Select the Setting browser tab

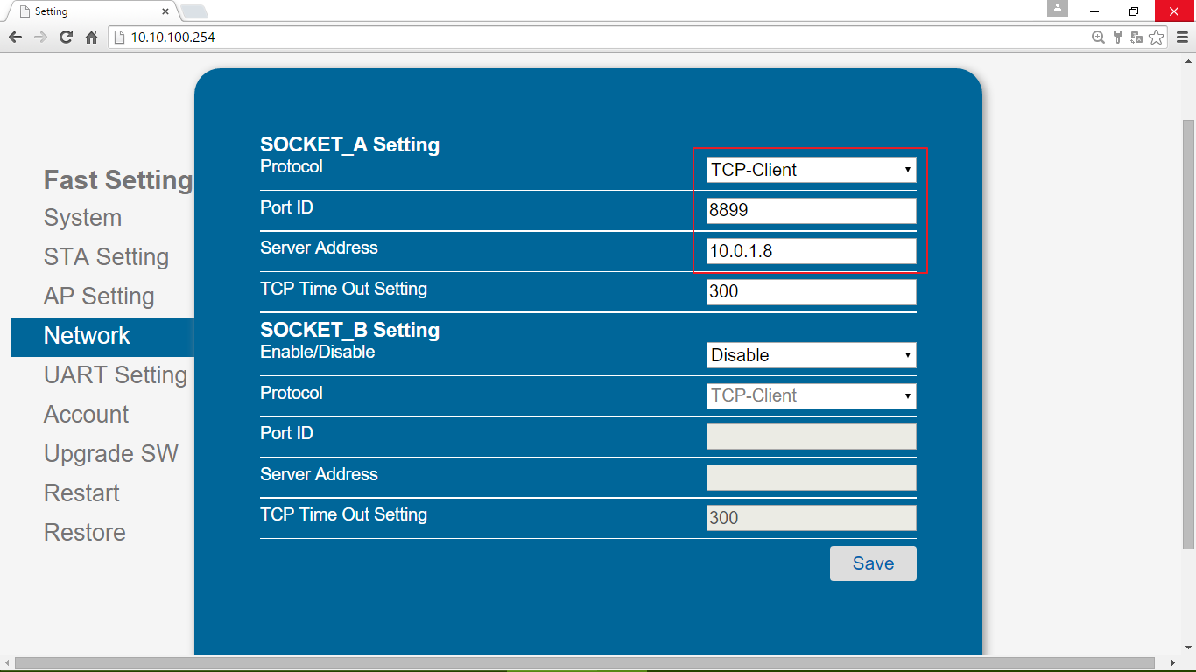pos(92,11)
